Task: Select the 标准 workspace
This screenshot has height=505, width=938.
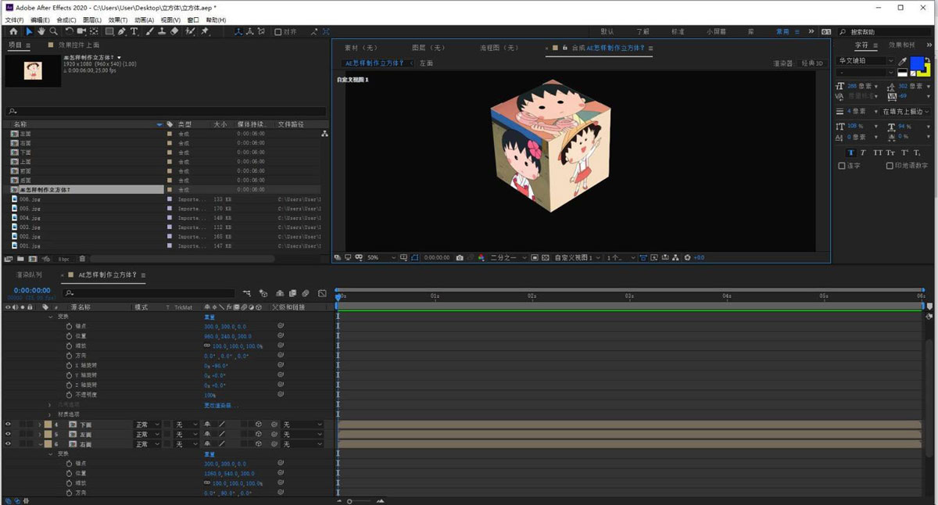Action: (x=678, y=32)
